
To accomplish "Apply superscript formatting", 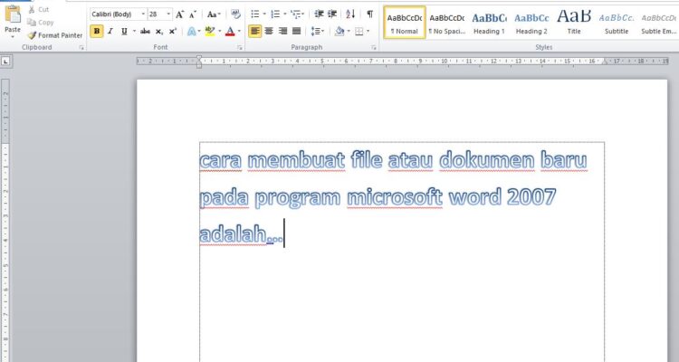I will [172, 31].
